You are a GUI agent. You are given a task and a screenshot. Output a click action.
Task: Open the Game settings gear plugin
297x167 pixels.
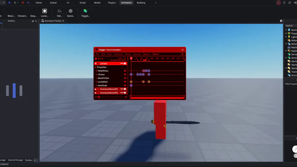pyautogui.click(x=71, y=13)
